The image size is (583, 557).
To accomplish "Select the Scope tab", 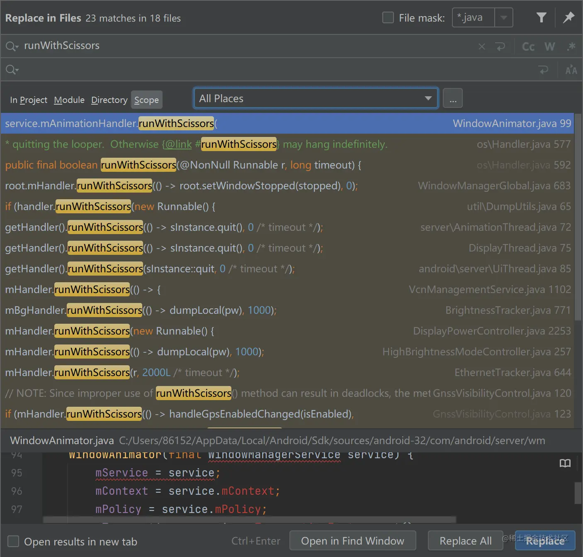I will coord(146,100).
